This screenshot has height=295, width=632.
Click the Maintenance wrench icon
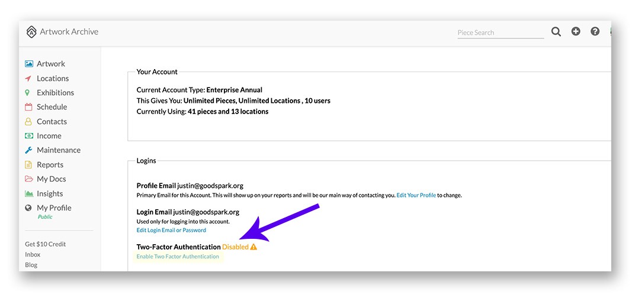pyautogui.click(x=28, y=150)
